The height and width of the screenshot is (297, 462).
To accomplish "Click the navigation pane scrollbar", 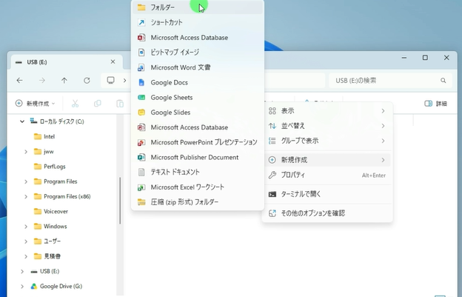I will (x=120, y=201).
